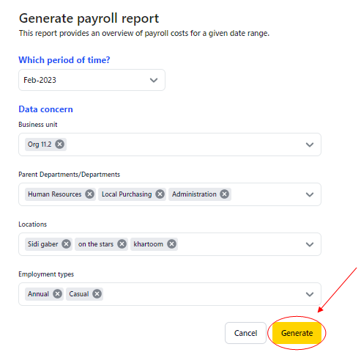Remove the khartoom location tag
This screenshot has width=361, height=355.
(x=171, y=244)
